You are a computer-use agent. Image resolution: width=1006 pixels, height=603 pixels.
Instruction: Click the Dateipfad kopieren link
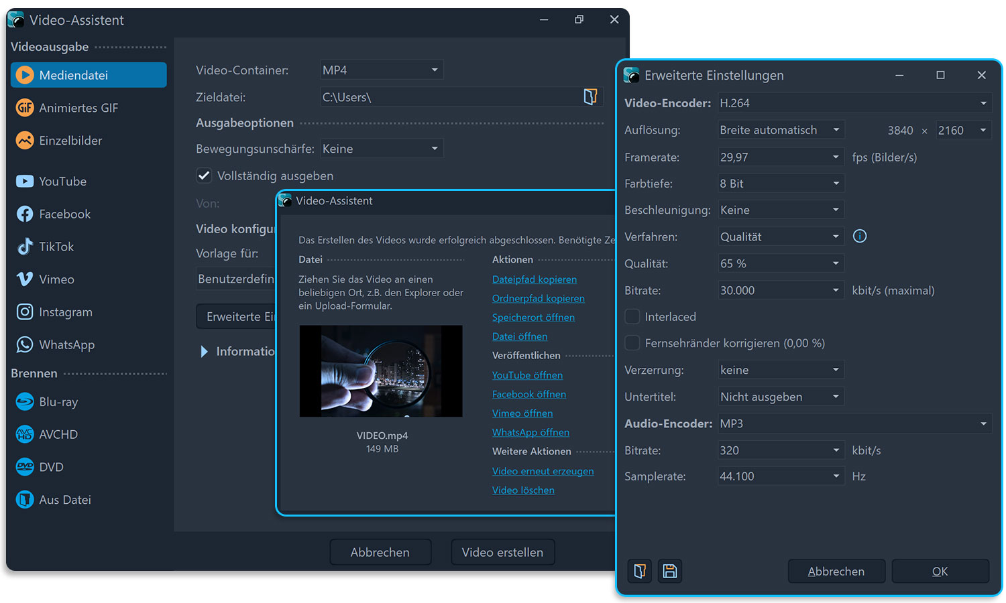point(534,279)
